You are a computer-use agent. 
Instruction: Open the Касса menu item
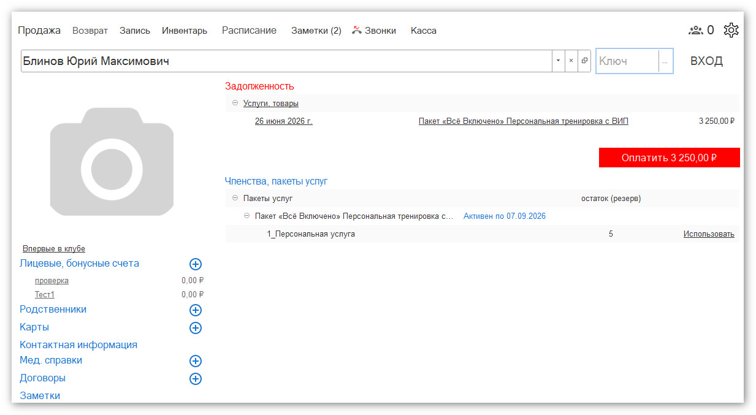pos(424,30)
